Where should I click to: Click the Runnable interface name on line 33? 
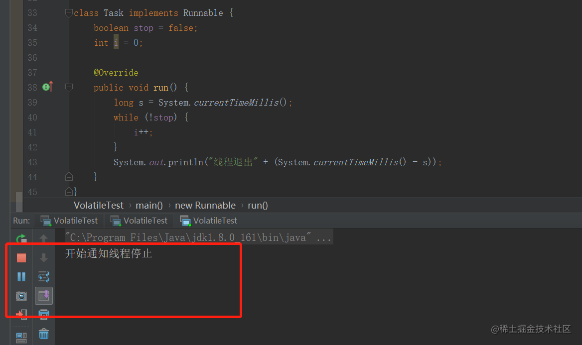[203, 13]
